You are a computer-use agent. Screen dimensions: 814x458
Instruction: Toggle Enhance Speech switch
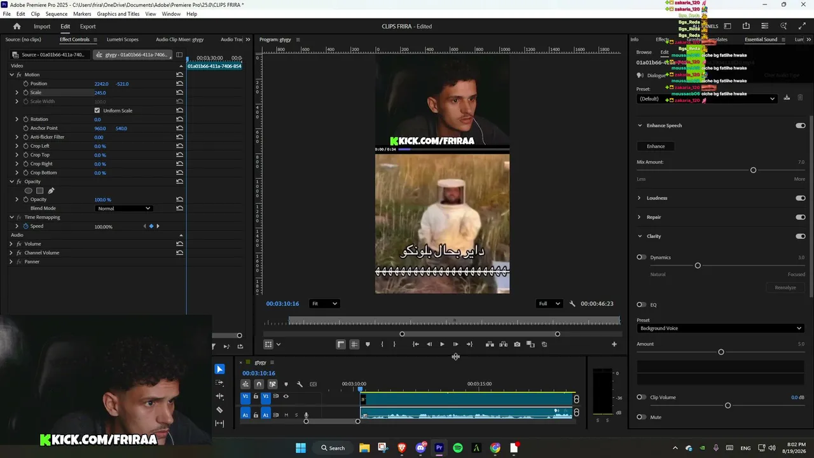point(800,125)
